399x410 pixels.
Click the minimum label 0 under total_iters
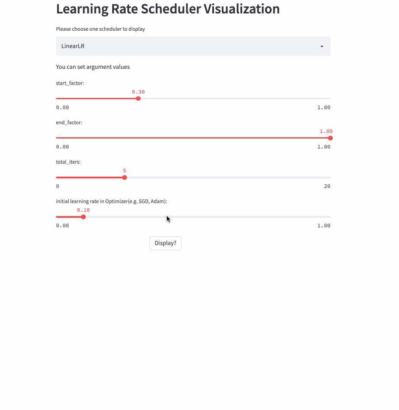point(58,186)
